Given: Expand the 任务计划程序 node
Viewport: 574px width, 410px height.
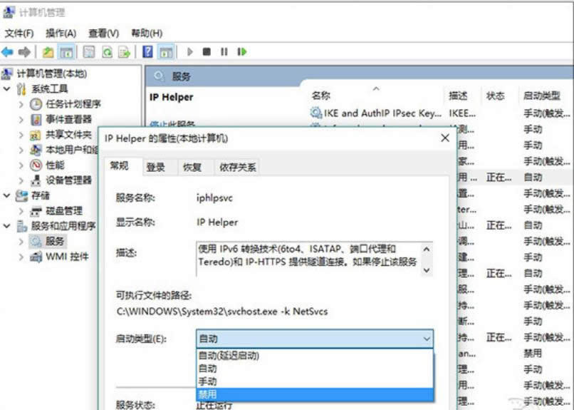Looking at the screenshot, I should click(x=21, y=104).
